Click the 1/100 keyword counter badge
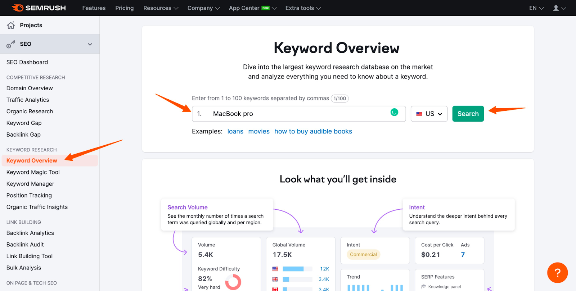This screenshot has height=291, width=576. click(339, 99)
